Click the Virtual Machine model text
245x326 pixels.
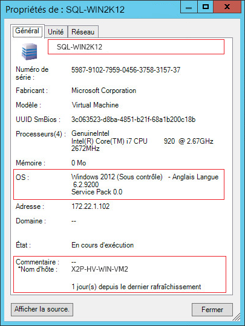95,105
